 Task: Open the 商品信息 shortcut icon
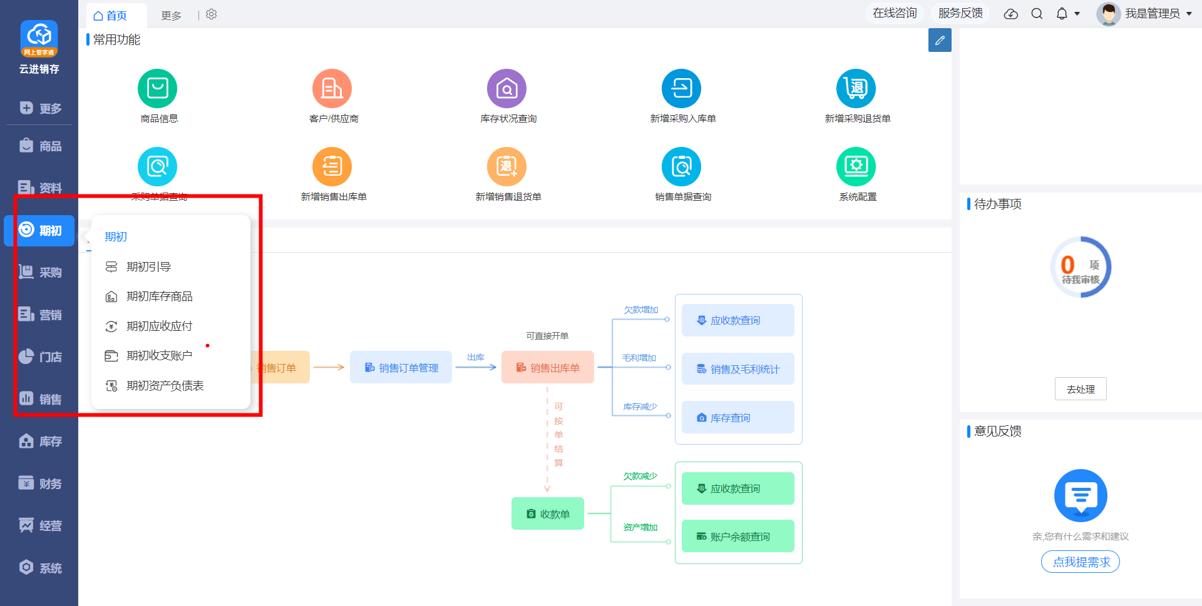click(x=157, y=88)
